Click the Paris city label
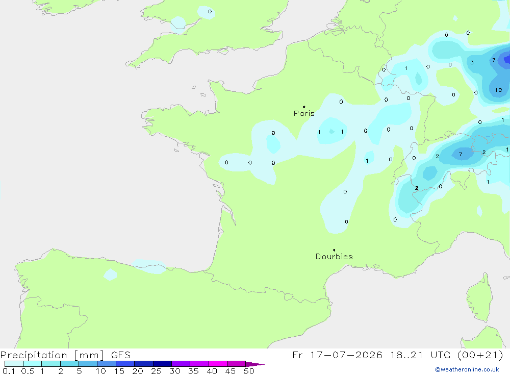The width and height of the screenshot is (510, 374). (304, 113)
